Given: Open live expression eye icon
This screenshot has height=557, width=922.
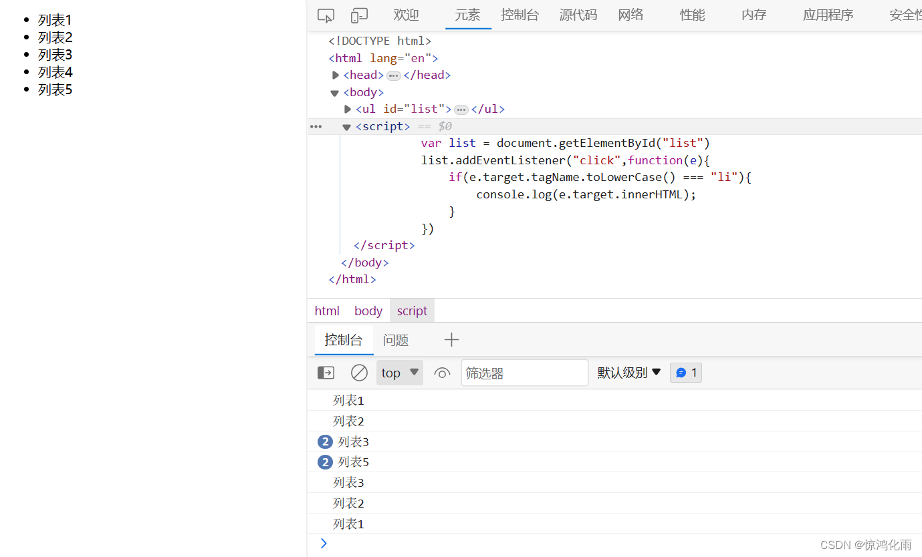Looking at the screenshot, I should click(442, 373).
